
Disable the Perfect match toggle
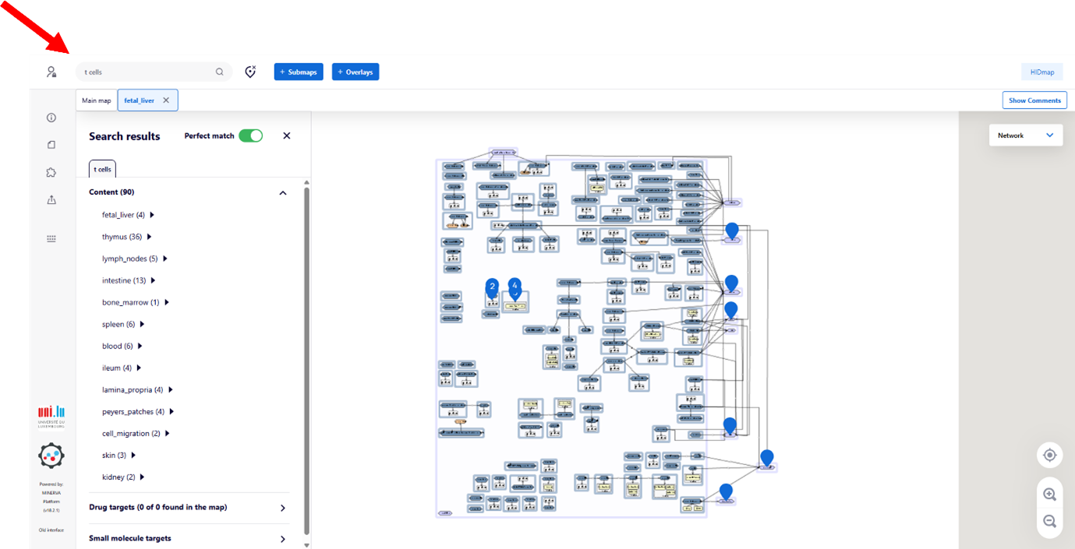pyautogui.click(x=250, y=135)
